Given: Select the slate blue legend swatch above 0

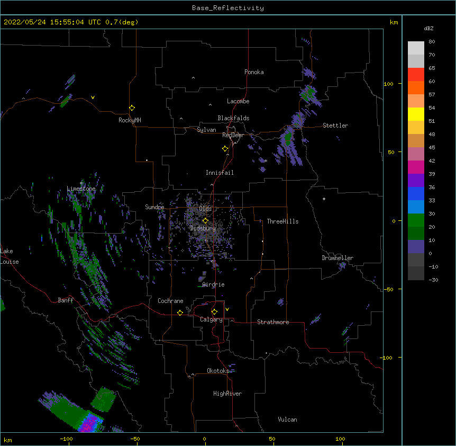Looking at the screenshot, I should [x=416, y=247].
